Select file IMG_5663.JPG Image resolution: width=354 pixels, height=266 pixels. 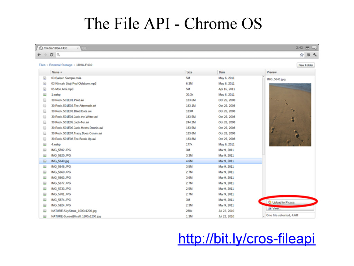tap(151, 178)
